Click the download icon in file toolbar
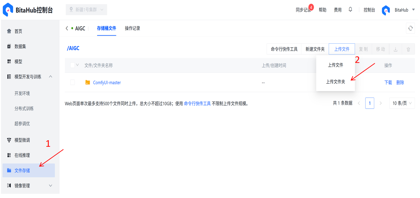420x198 pixels. tap(395, 49)
